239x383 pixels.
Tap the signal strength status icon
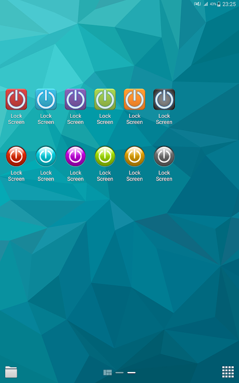pyautogui.click(x=206, y=4)
